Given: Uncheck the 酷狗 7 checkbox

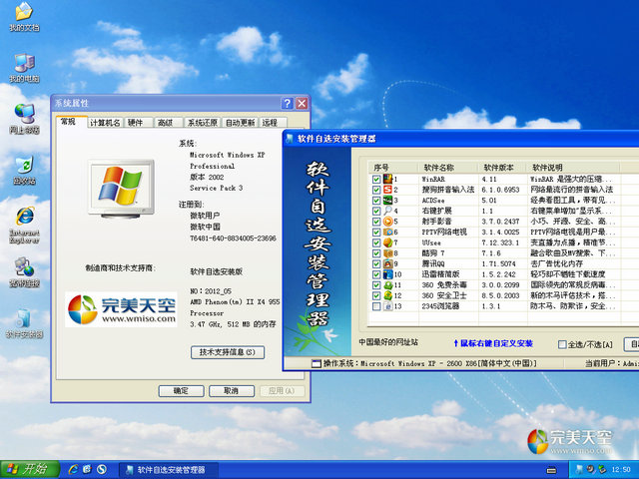Looking at the screenshot, I should tap(376, 253).
